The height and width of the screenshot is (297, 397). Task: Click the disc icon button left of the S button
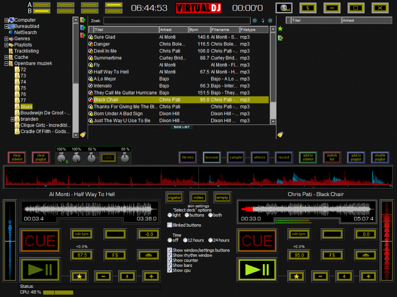[284, 8]
